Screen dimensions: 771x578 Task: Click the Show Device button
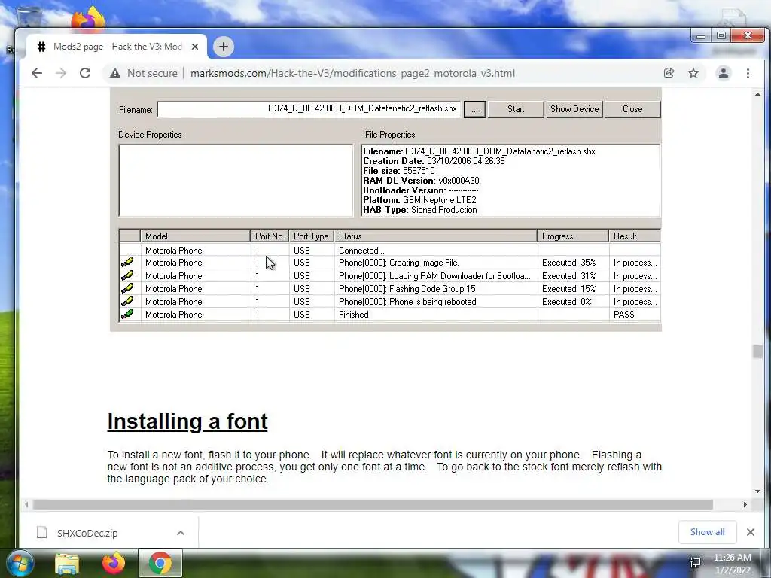click(574, 109)
